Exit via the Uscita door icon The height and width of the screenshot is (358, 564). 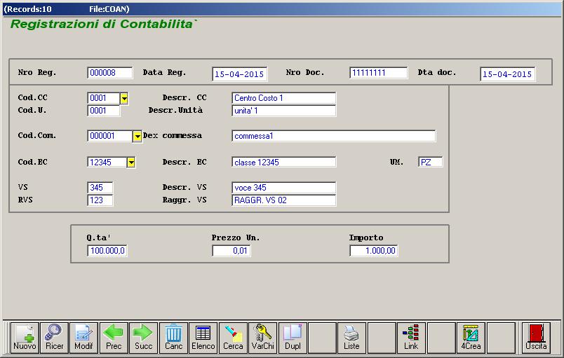point(536,338)
